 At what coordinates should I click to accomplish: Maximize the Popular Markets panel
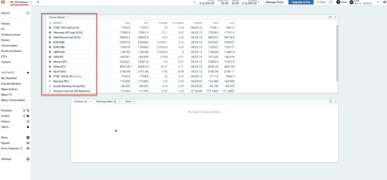(x=330, y=17)
